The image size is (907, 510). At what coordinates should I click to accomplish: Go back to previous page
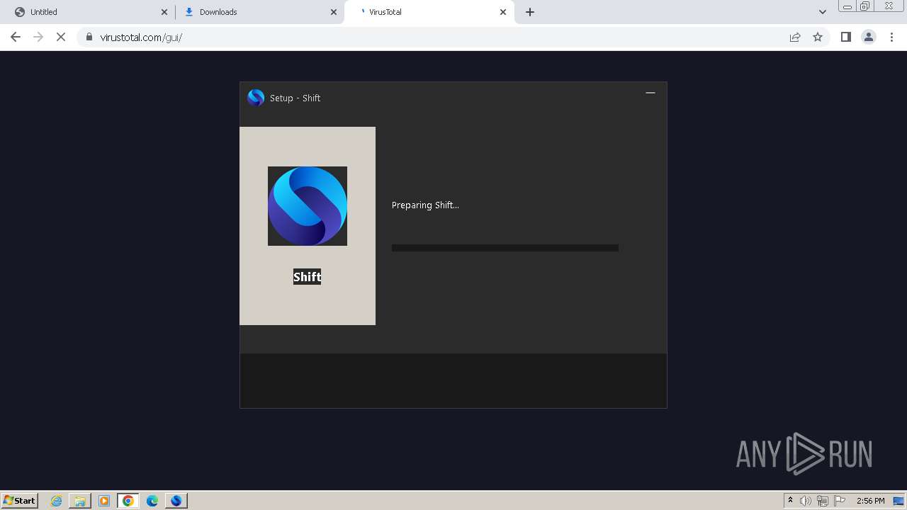[16, 37]
